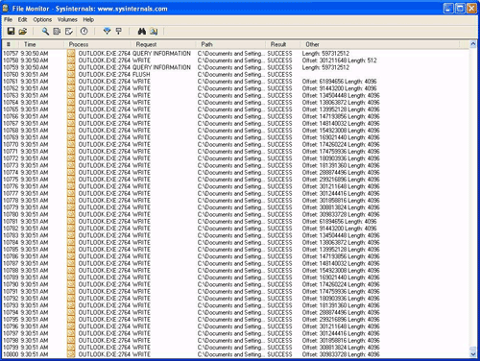This screenshot has width=480, height=361.
Task: Select row number 10761
Action: [11, 82]
